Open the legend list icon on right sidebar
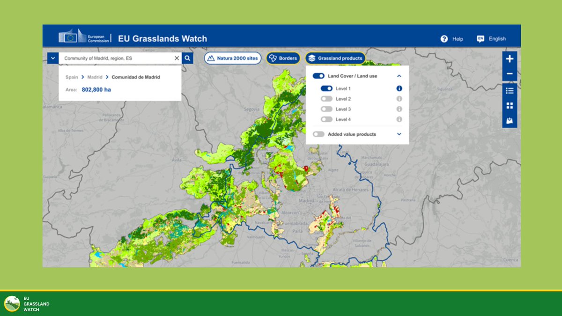The image size is (562, 316). (x=510, y=90)
